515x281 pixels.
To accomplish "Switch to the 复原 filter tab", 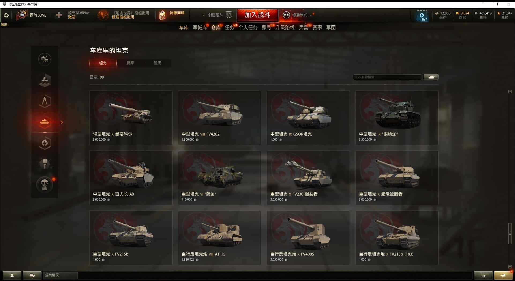I will [130, 63].
